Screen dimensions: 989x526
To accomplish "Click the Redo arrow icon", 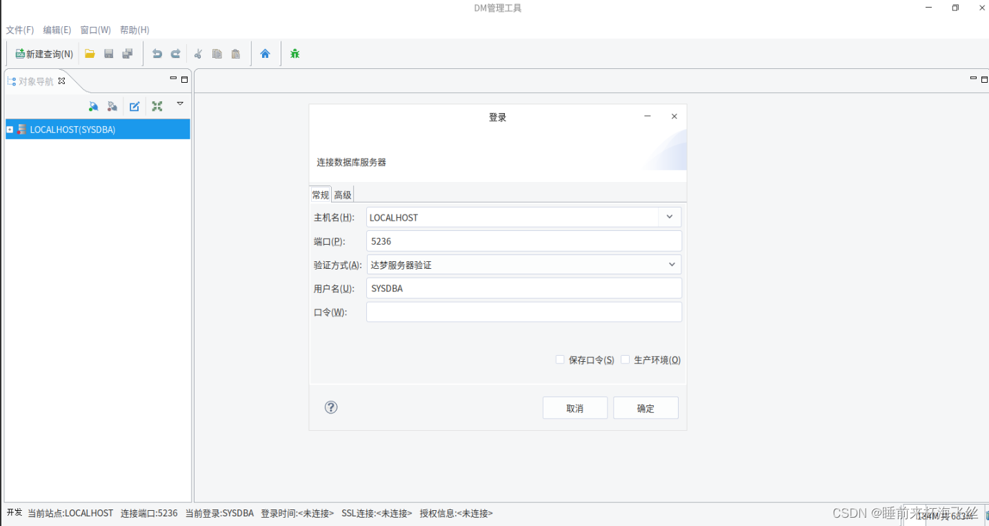I will (175, 54).
